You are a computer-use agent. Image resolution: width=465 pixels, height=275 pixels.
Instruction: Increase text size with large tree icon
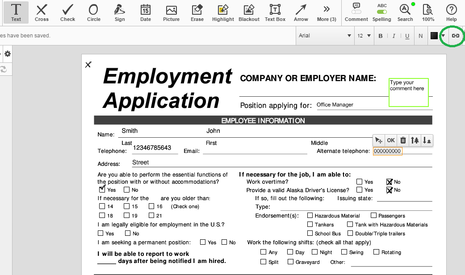point(415,140)
